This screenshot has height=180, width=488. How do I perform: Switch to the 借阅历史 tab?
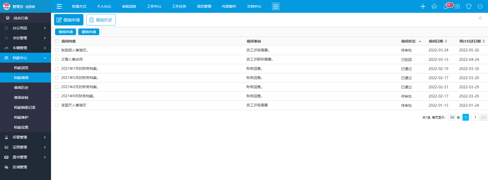101,20
